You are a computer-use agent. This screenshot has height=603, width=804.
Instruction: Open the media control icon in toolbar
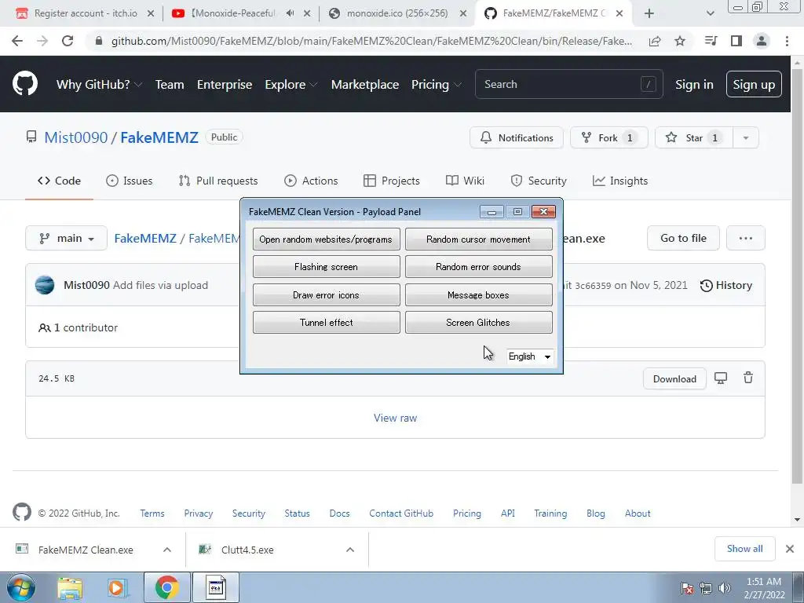pyautogui.click(x=711, y=41)
